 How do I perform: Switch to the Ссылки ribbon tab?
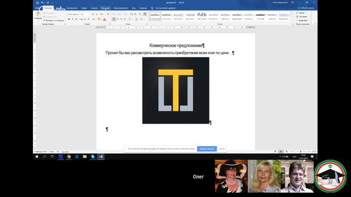[x=94, y=8]
